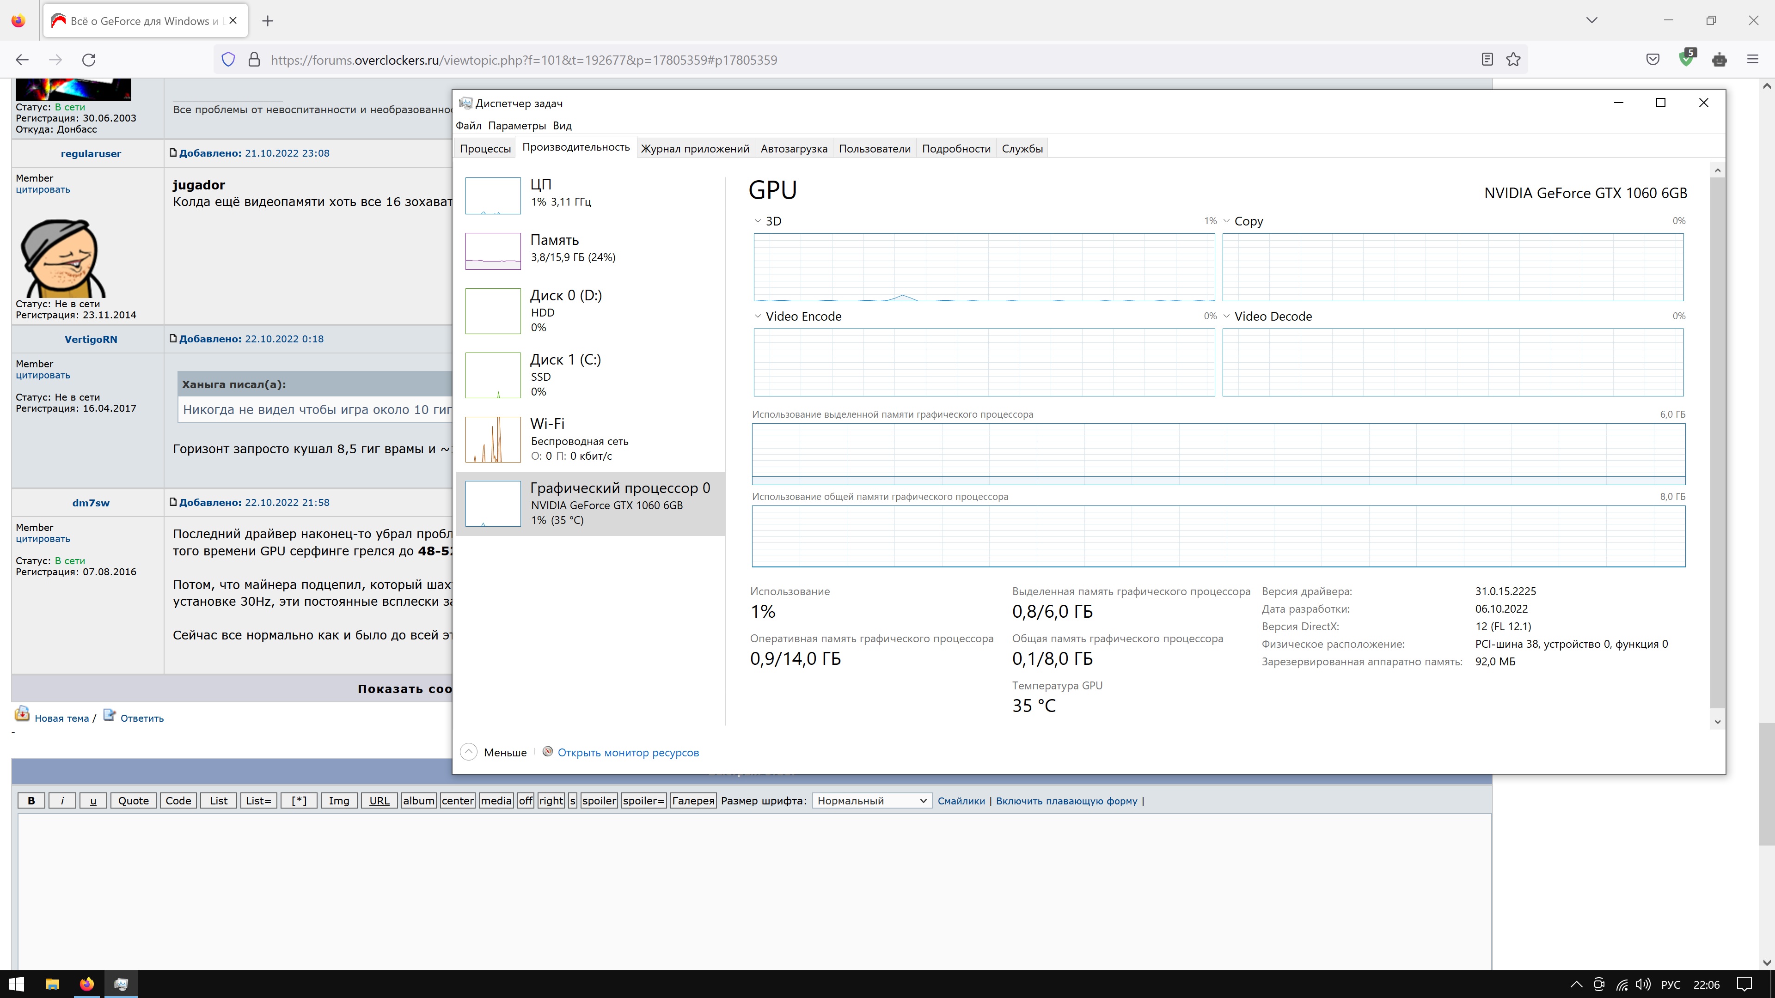The width and height of the screenshot is (1775, 998).
Task: Select Wi-Fi in performance sidebar
Action: coord(591,439)
